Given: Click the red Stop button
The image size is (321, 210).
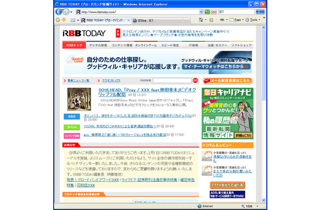Looking at the screenshot, I should pos(214,12).
